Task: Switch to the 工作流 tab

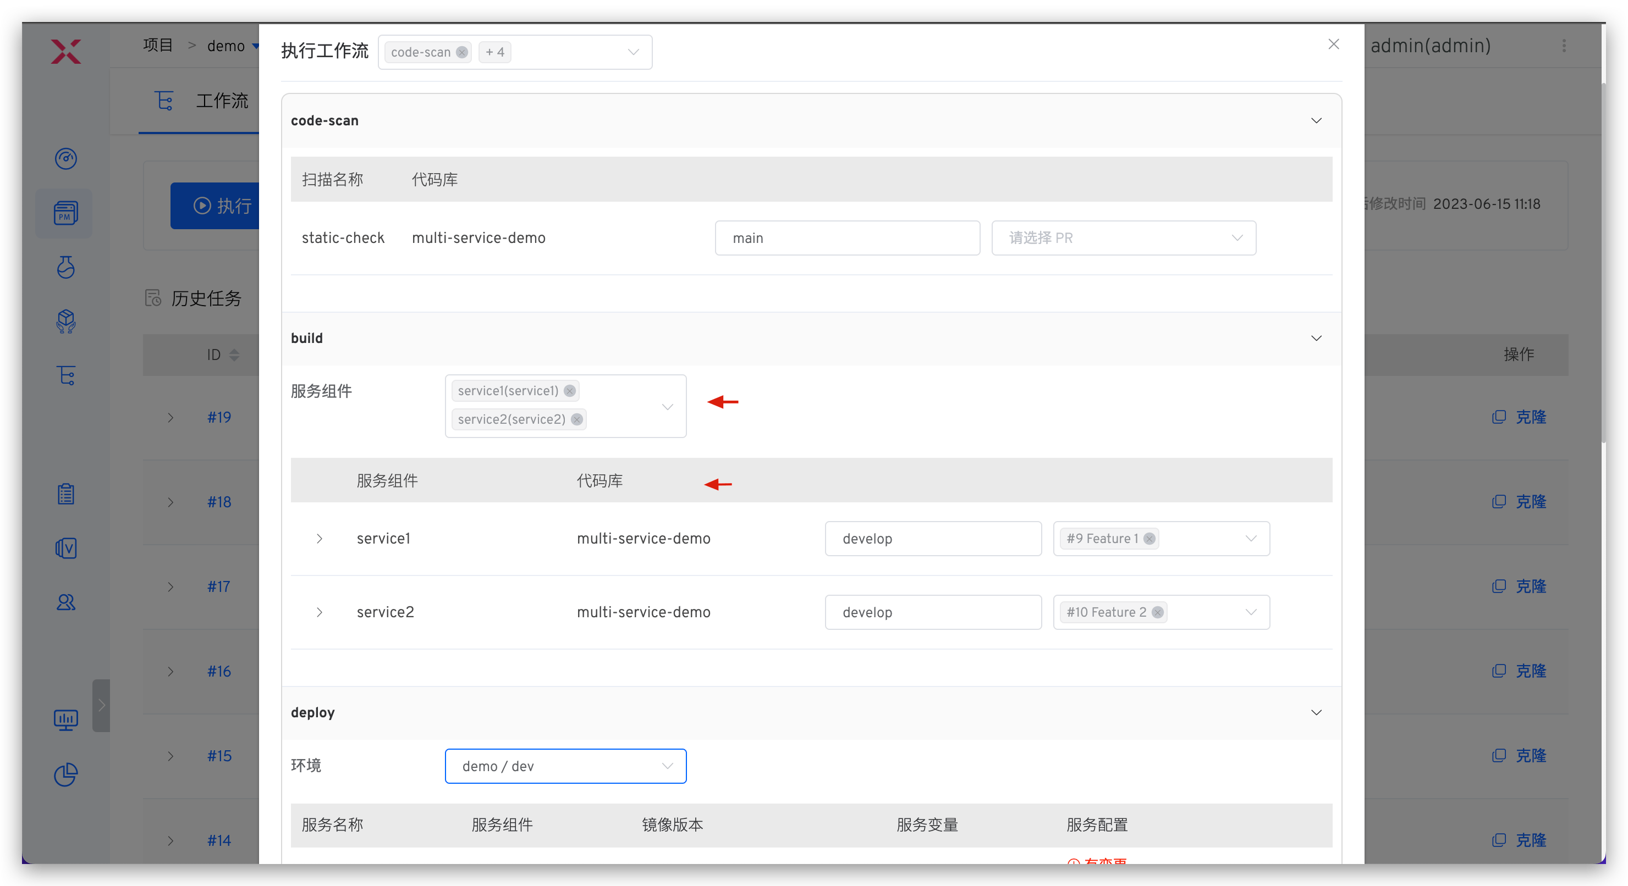Action: click(x=221, y=101)
